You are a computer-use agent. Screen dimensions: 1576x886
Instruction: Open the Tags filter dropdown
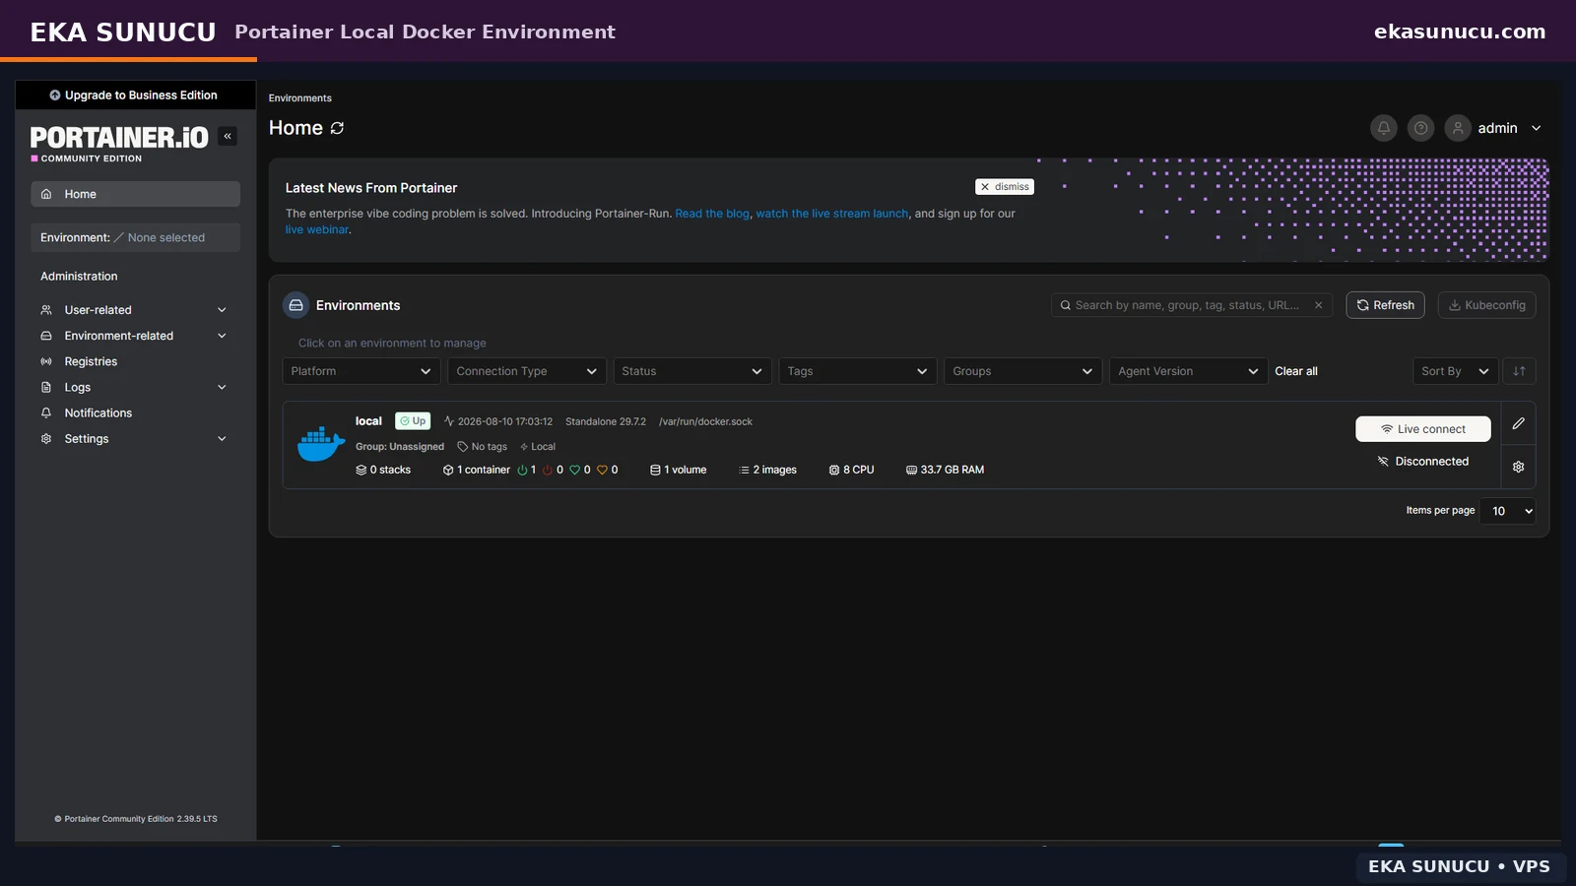(858, 371)
